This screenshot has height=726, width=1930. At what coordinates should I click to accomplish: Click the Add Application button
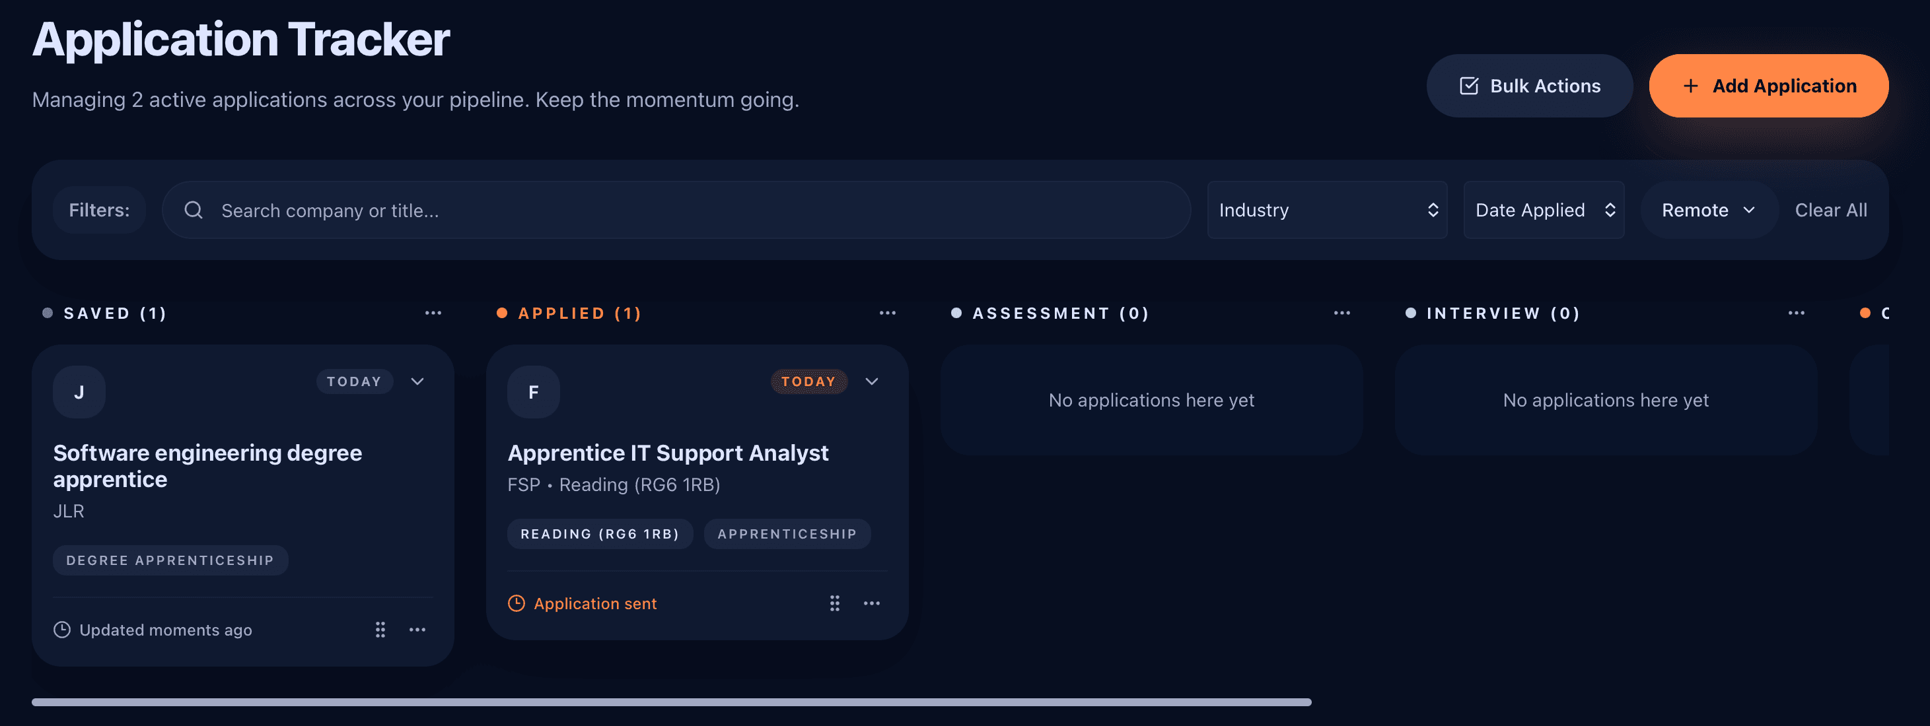[x=1768, y=85]
